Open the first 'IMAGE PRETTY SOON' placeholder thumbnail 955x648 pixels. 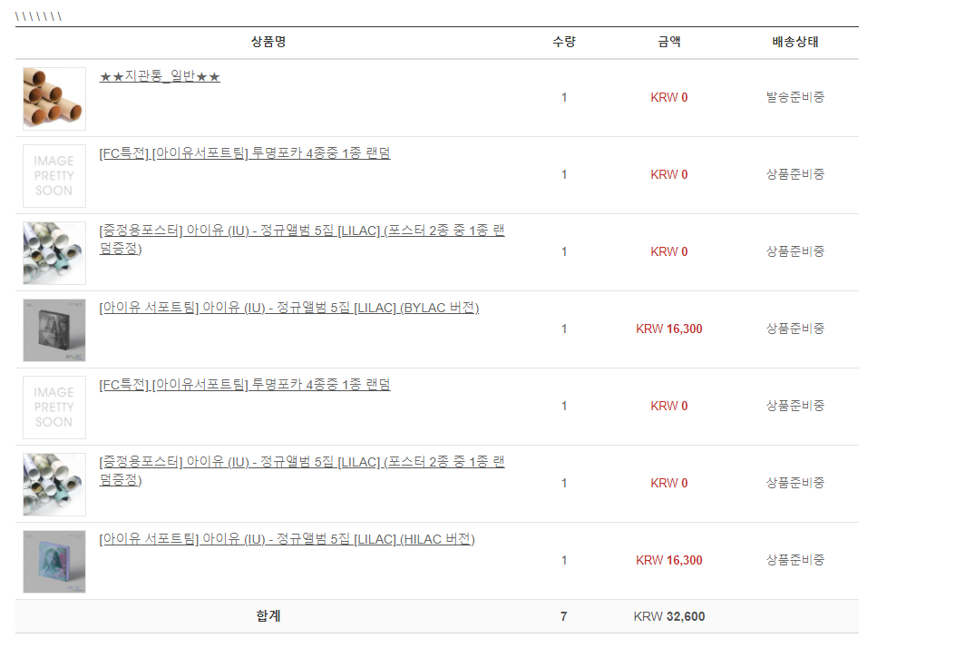click(x=54, y=176)
